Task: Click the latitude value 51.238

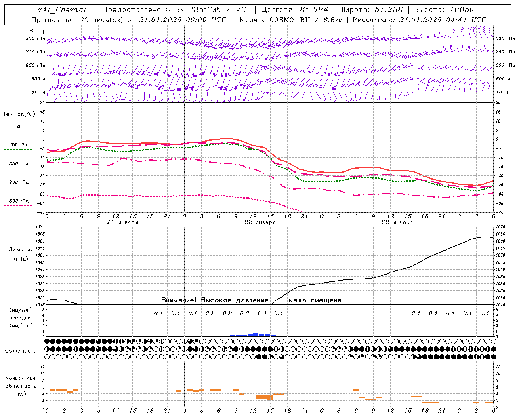Action: tap(389, 10)
